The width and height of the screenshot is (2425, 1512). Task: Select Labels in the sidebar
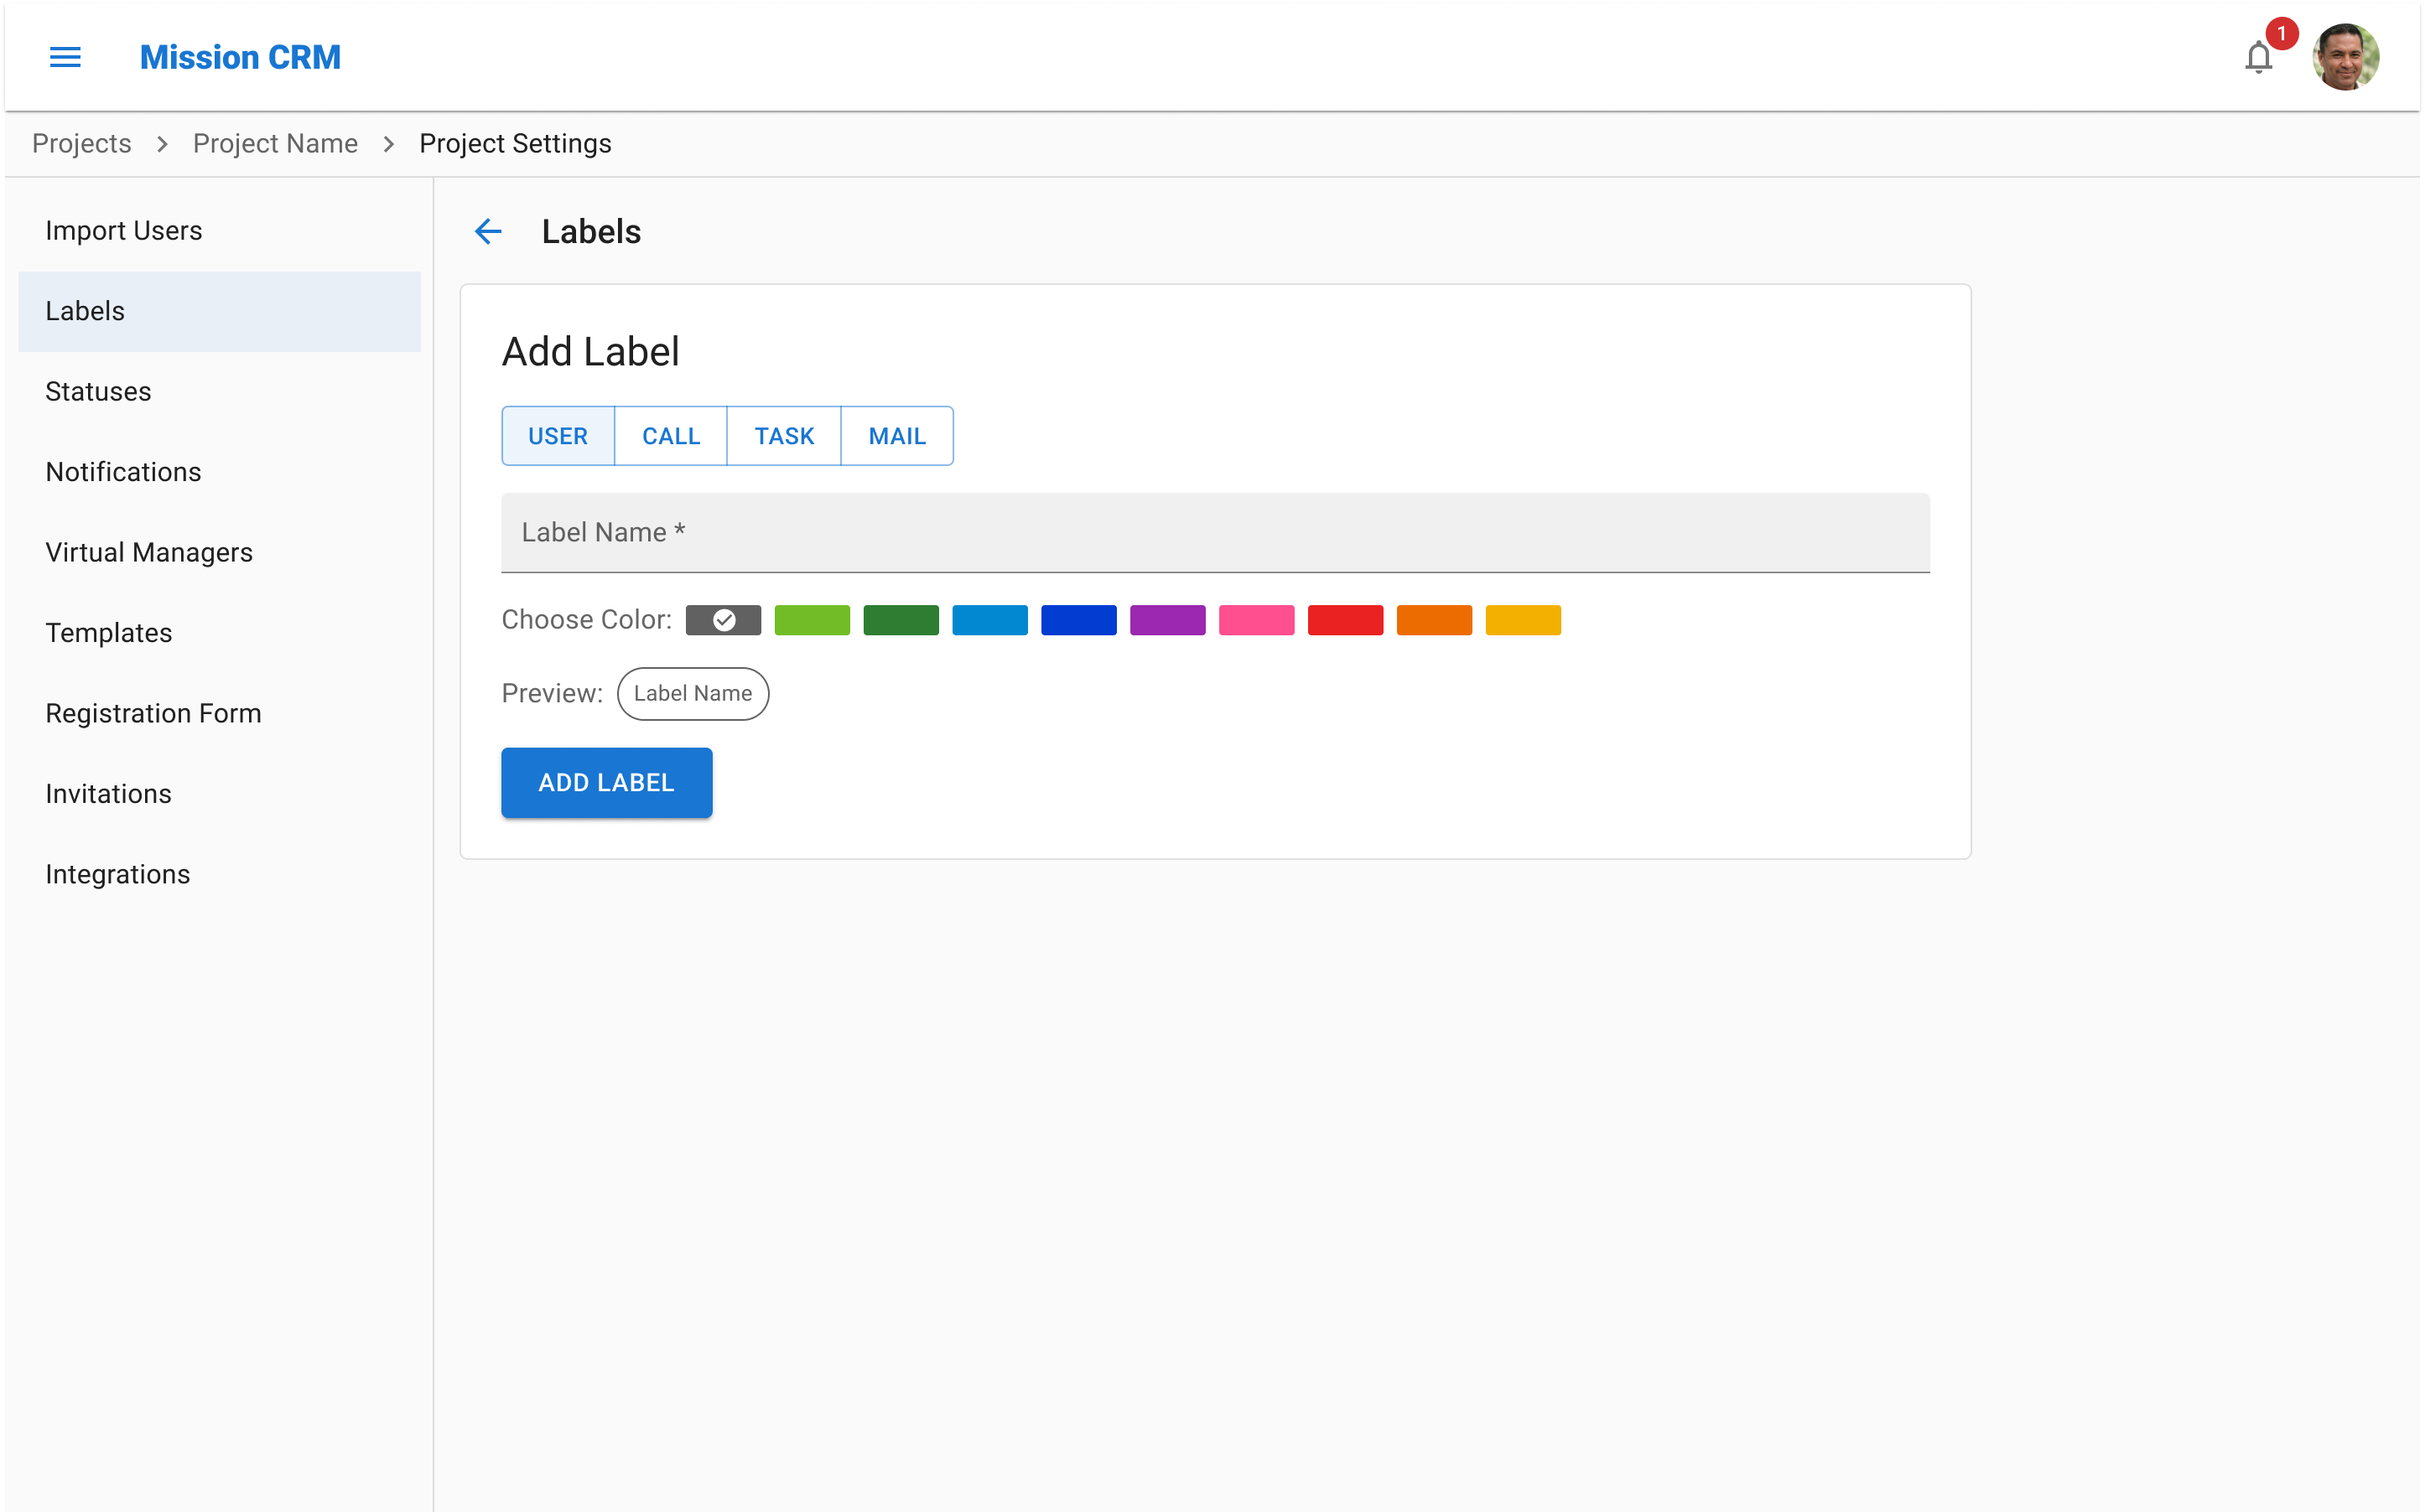coord(219,311)
